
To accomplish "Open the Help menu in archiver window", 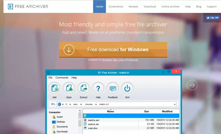I will pyautogui.click(x=74, y=78).
